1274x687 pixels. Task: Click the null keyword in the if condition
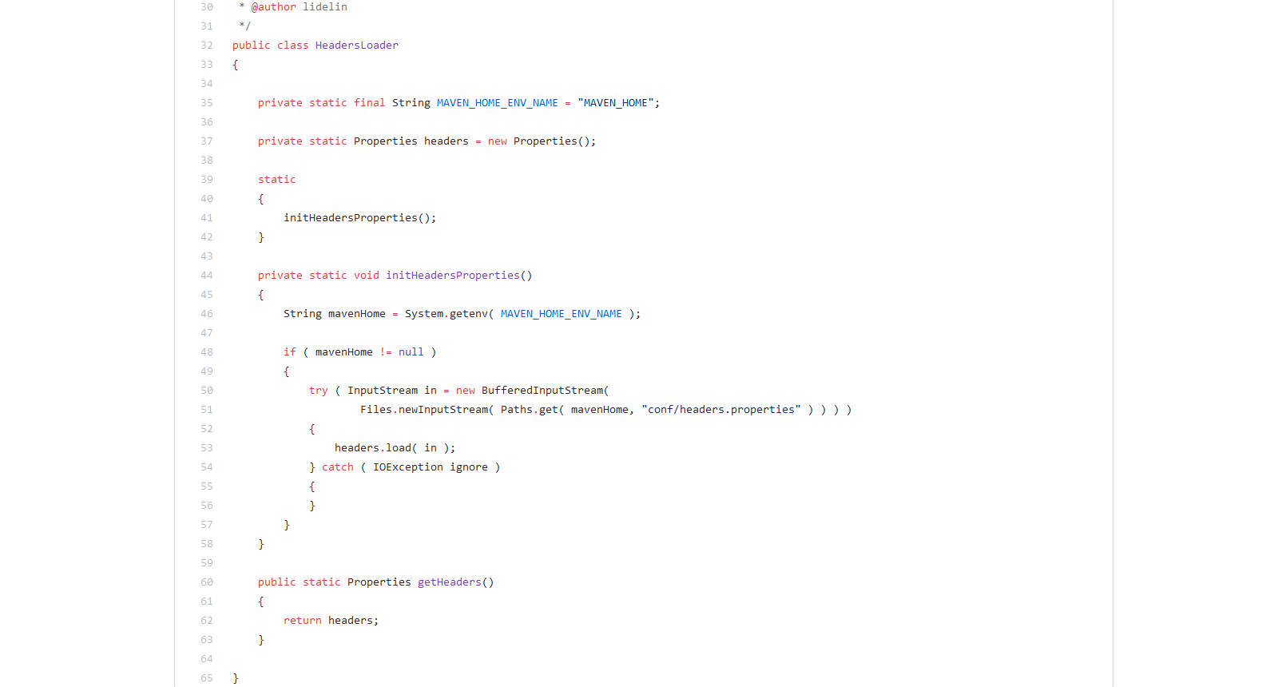[x=411, y=352]
